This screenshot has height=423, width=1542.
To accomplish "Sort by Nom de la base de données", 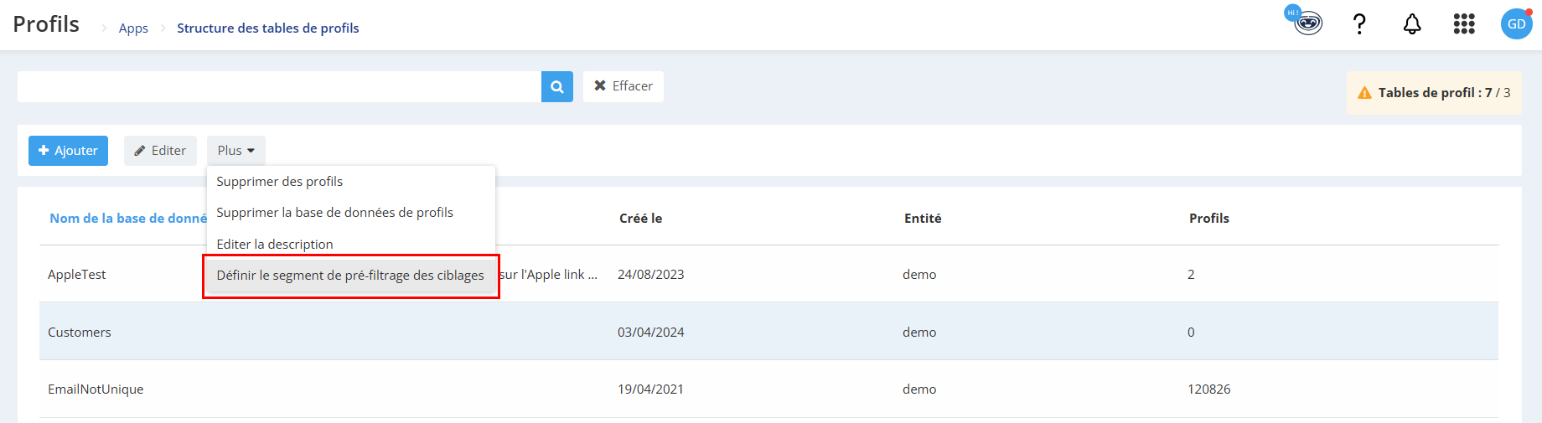I will click(x=127, y=219).
